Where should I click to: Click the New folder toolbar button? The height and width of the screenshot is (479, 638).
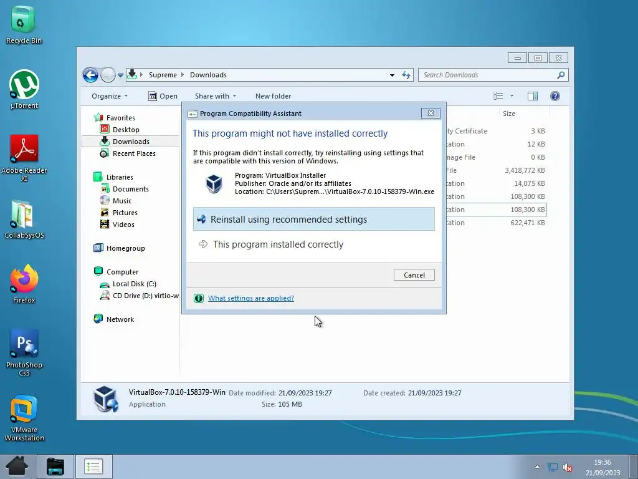click(273, 96)
